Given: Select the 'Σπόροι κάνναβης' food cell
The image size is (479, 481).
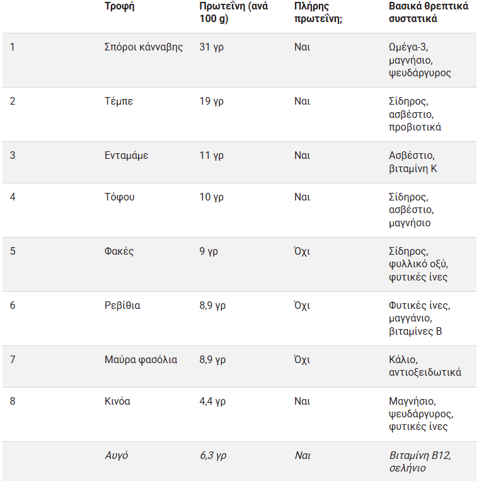Looking at the screenshot, I should pos(144,47).
